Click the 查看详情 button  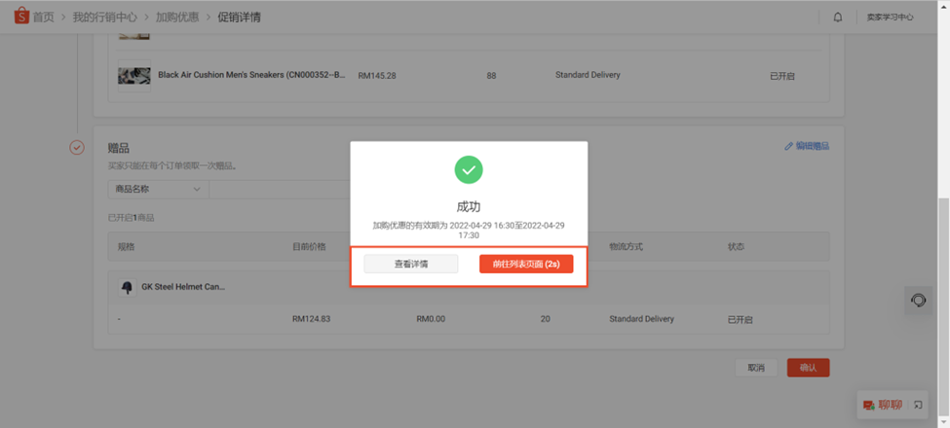(x=411, y=265)
